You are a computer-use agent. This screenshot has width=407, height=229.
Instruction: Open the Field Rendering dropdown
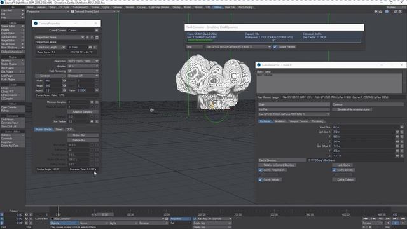[x=83, y=71]
